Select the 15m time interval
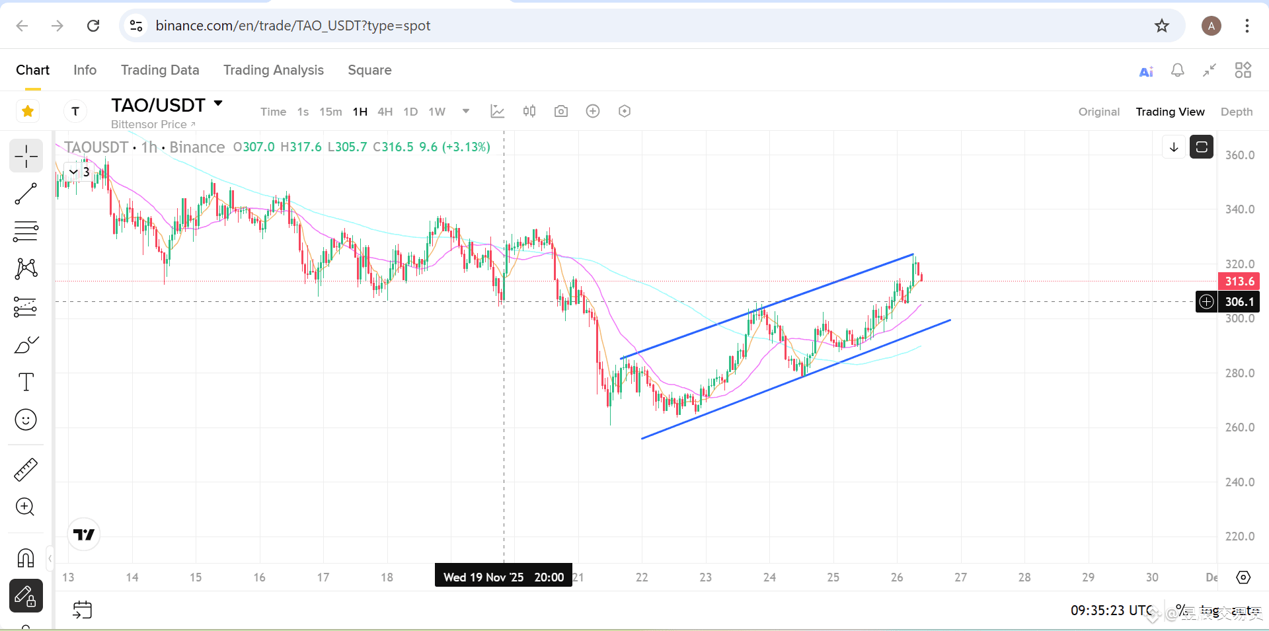 [x=330, y=112]
